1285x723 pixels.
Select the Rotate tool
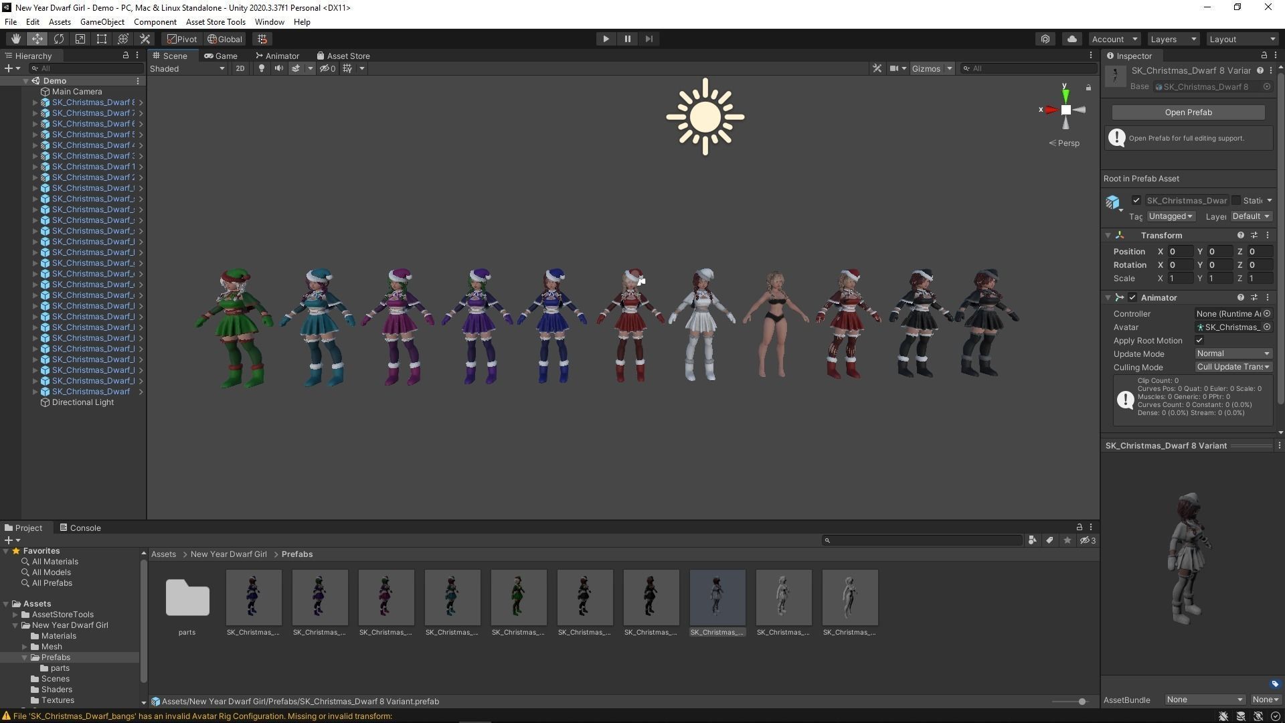[x=59, y=39]
